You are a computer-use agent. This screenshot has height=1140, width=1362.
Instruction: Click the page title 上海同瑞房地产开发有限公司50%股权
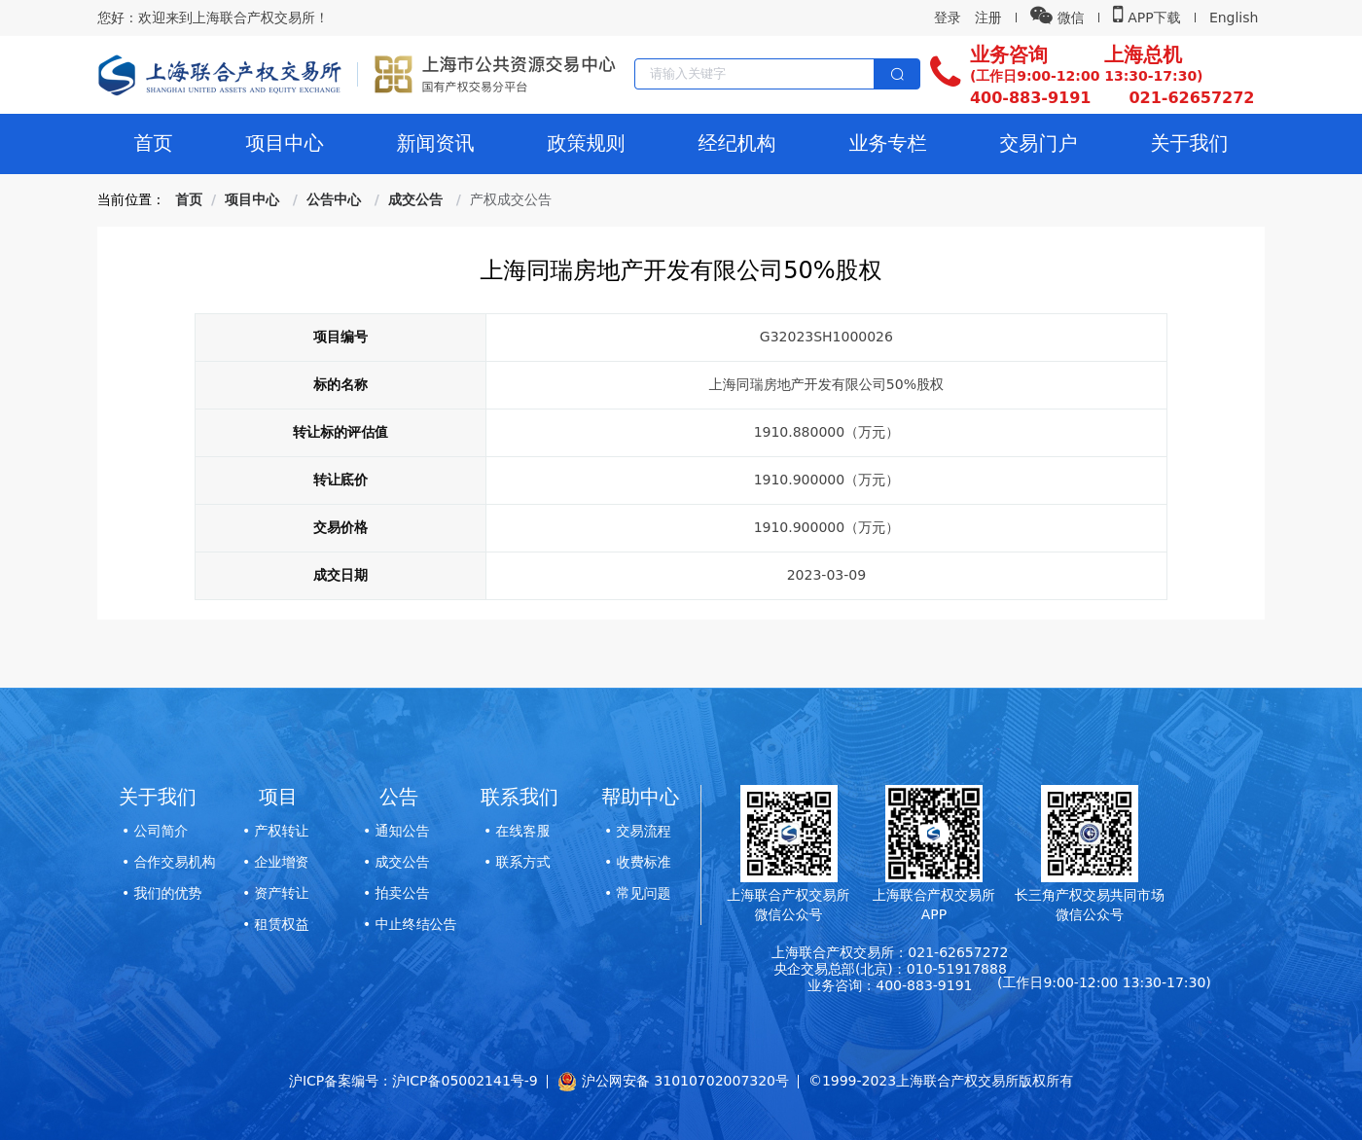pos(681,270)
